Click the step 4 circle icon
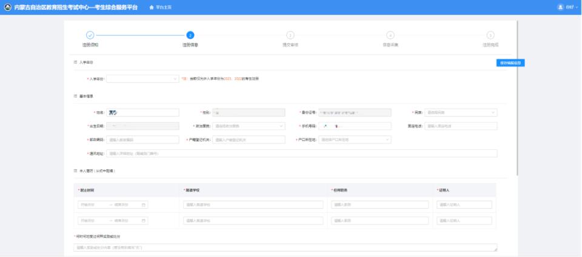The width and height of the screenshot is (582, 257). [x=390, y=35]
